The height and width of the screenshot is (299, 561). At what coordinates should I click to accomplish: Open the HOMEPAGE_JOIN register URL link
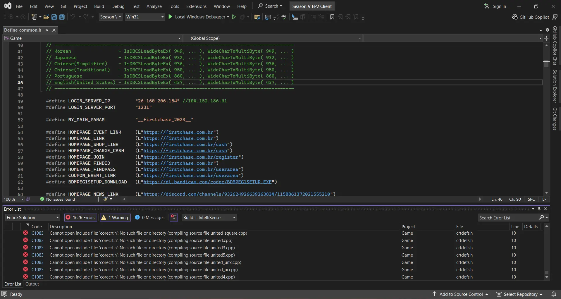tap(191, 157)
